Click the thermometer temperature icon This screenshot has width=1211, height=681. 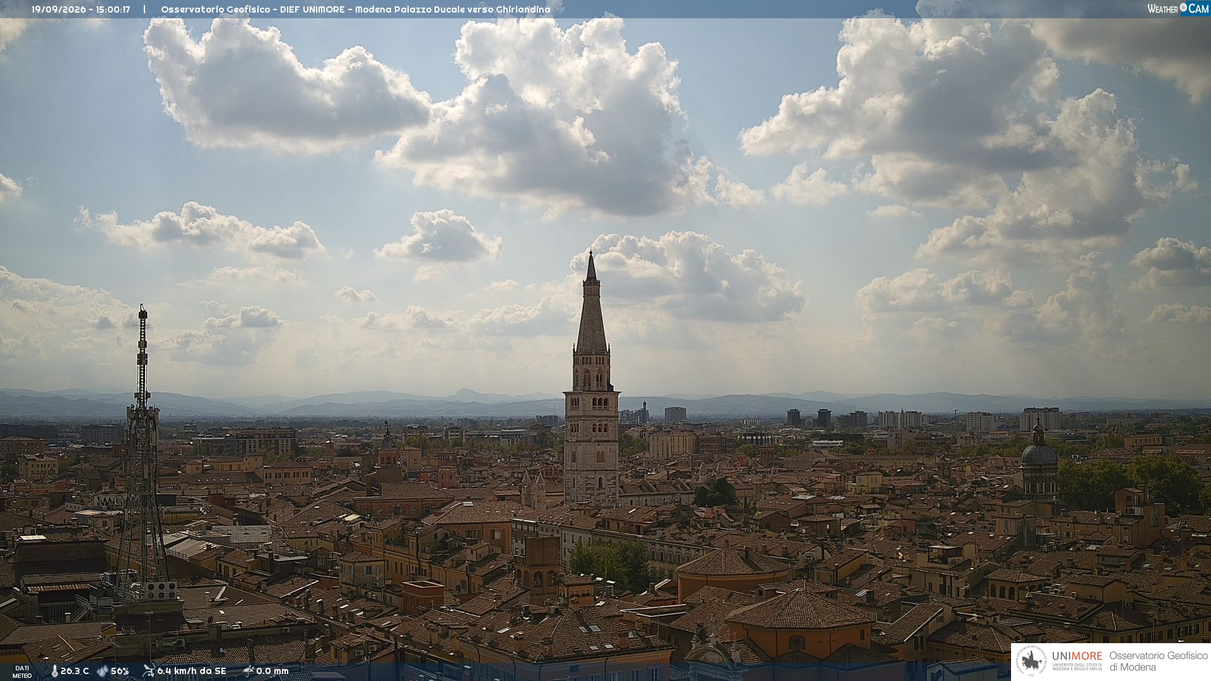pyautogui.click(x=54, y=672)
